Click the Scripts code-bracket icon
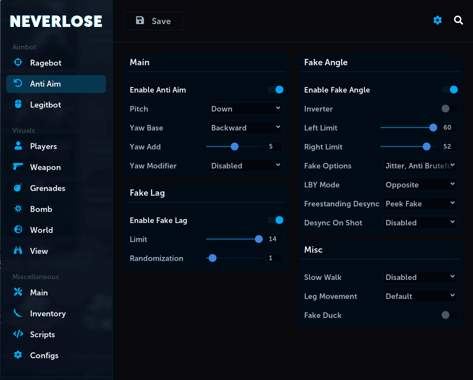473x380 pixels. pos(18,334)
